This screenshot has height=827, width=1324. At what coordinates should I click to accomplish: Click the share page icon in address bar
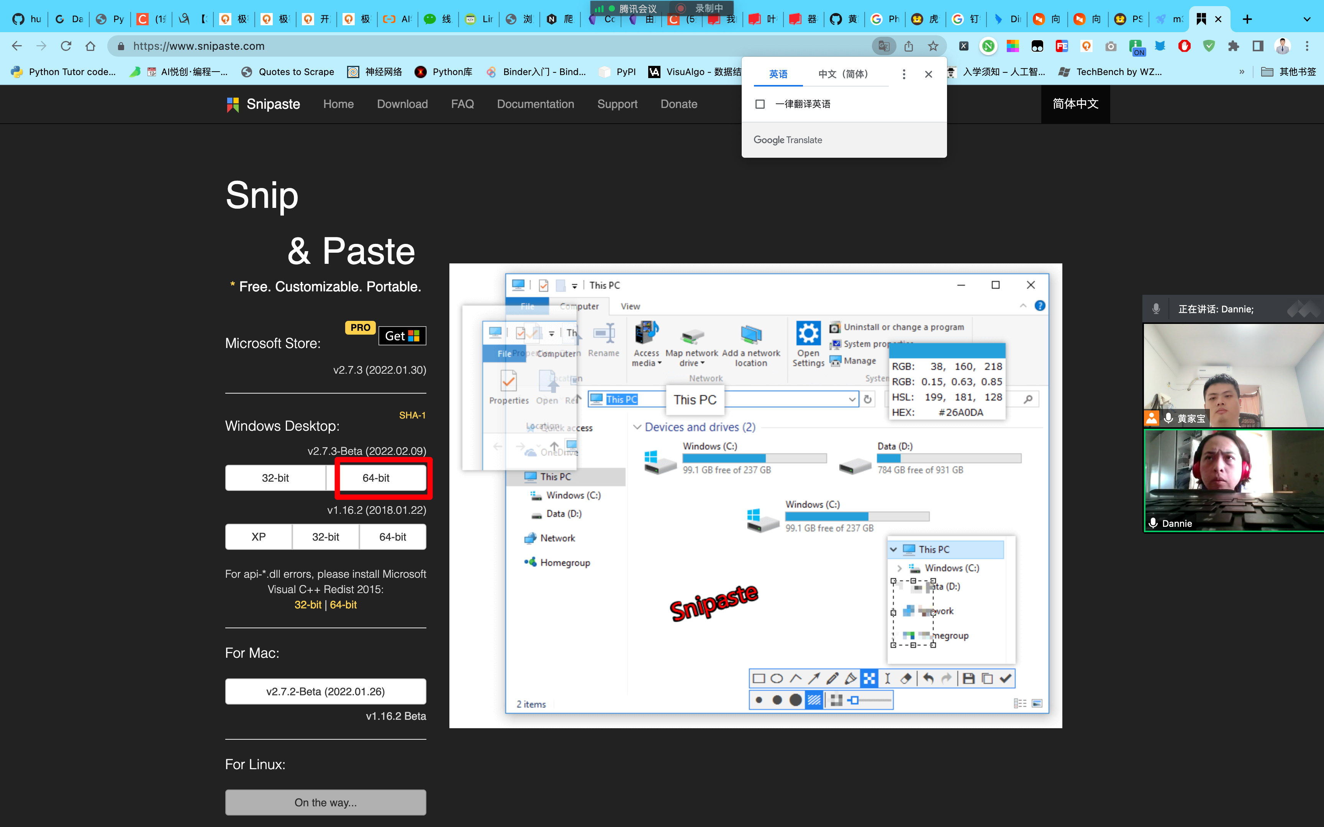tap(909, 46)
